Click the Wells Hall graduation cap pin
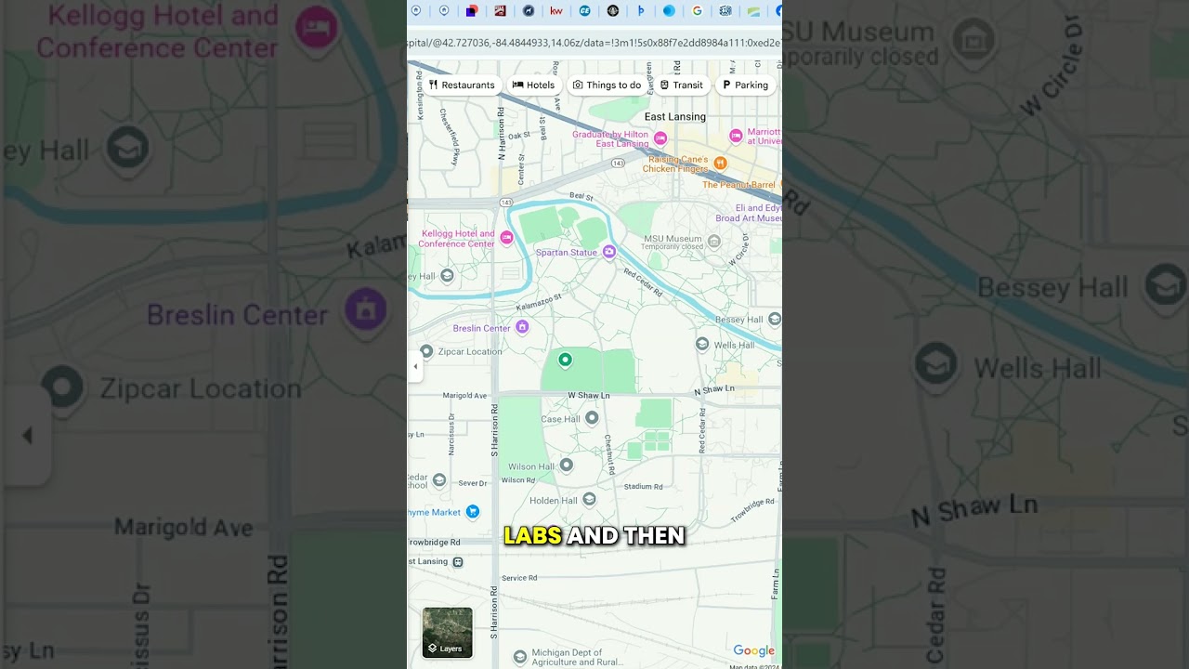 point(702,344)
